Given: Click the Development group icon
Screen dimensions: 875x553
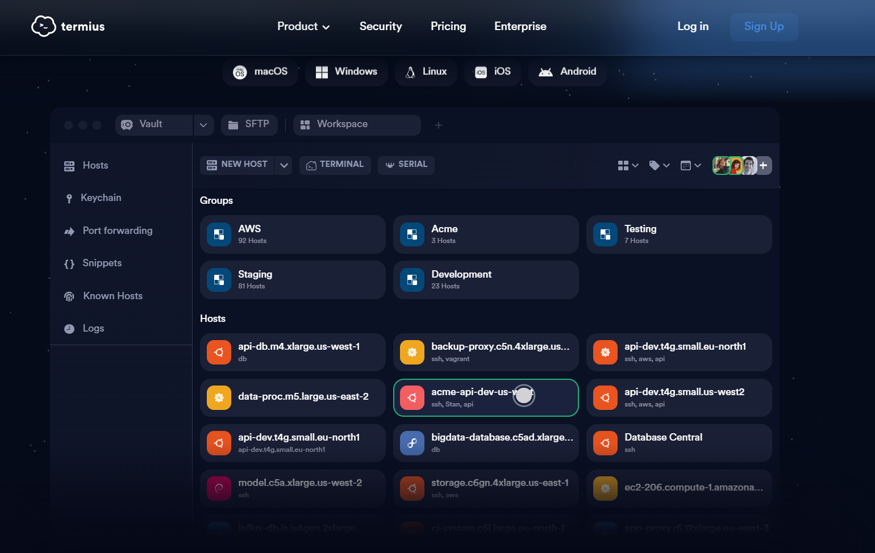Looking at the screenshot, I should tap(412, 280).
